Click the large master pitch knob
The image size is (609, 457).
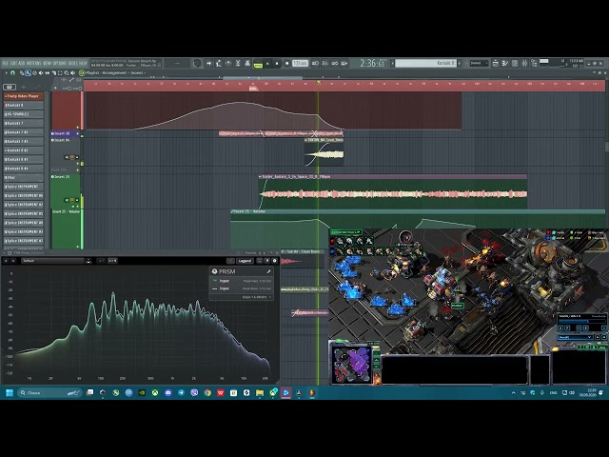pos(197,63)
